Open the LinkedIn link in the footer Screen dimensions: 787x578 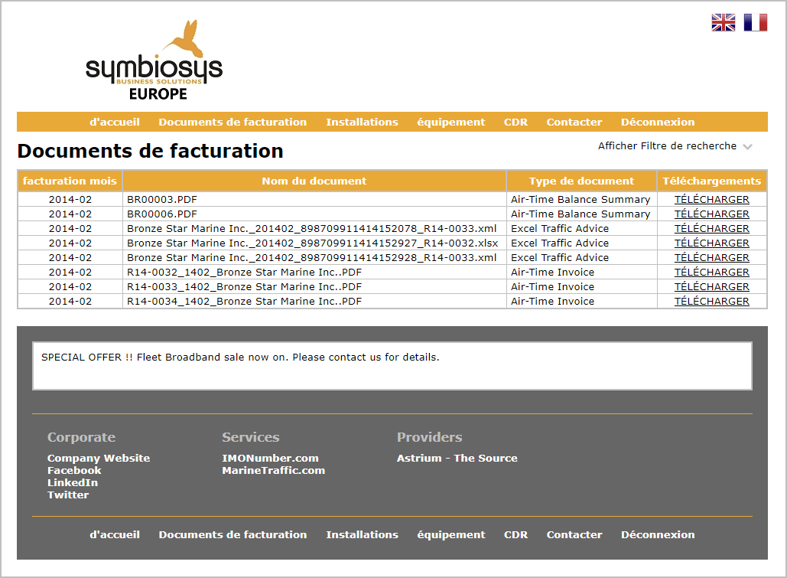pos(73,483)
